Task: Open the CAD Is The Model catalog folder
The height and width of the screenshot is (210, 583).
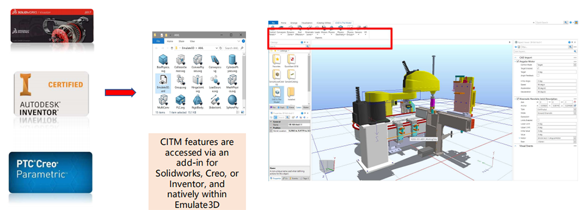Action: click(x=276, y=94)
